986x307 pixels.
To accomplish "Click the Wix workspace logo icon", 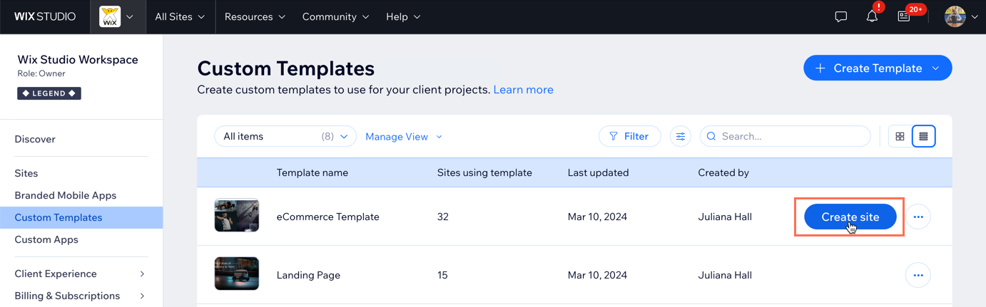I will point(109,16).
